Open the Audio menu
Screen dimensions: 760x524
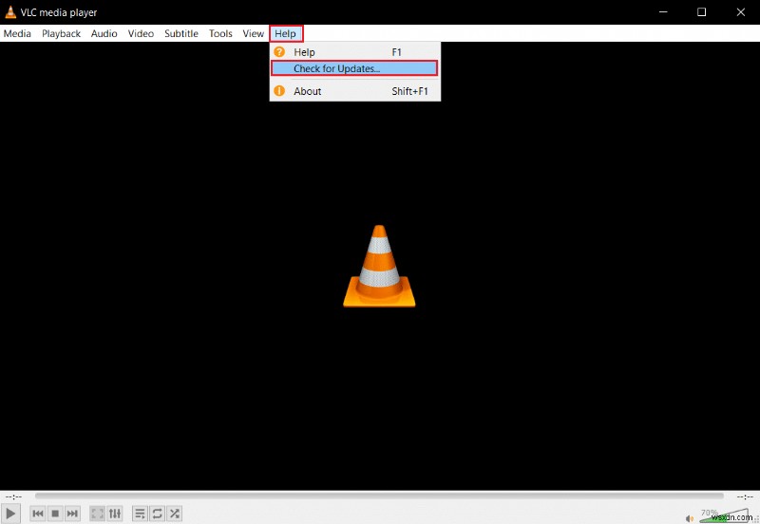(x=104, y=33)
